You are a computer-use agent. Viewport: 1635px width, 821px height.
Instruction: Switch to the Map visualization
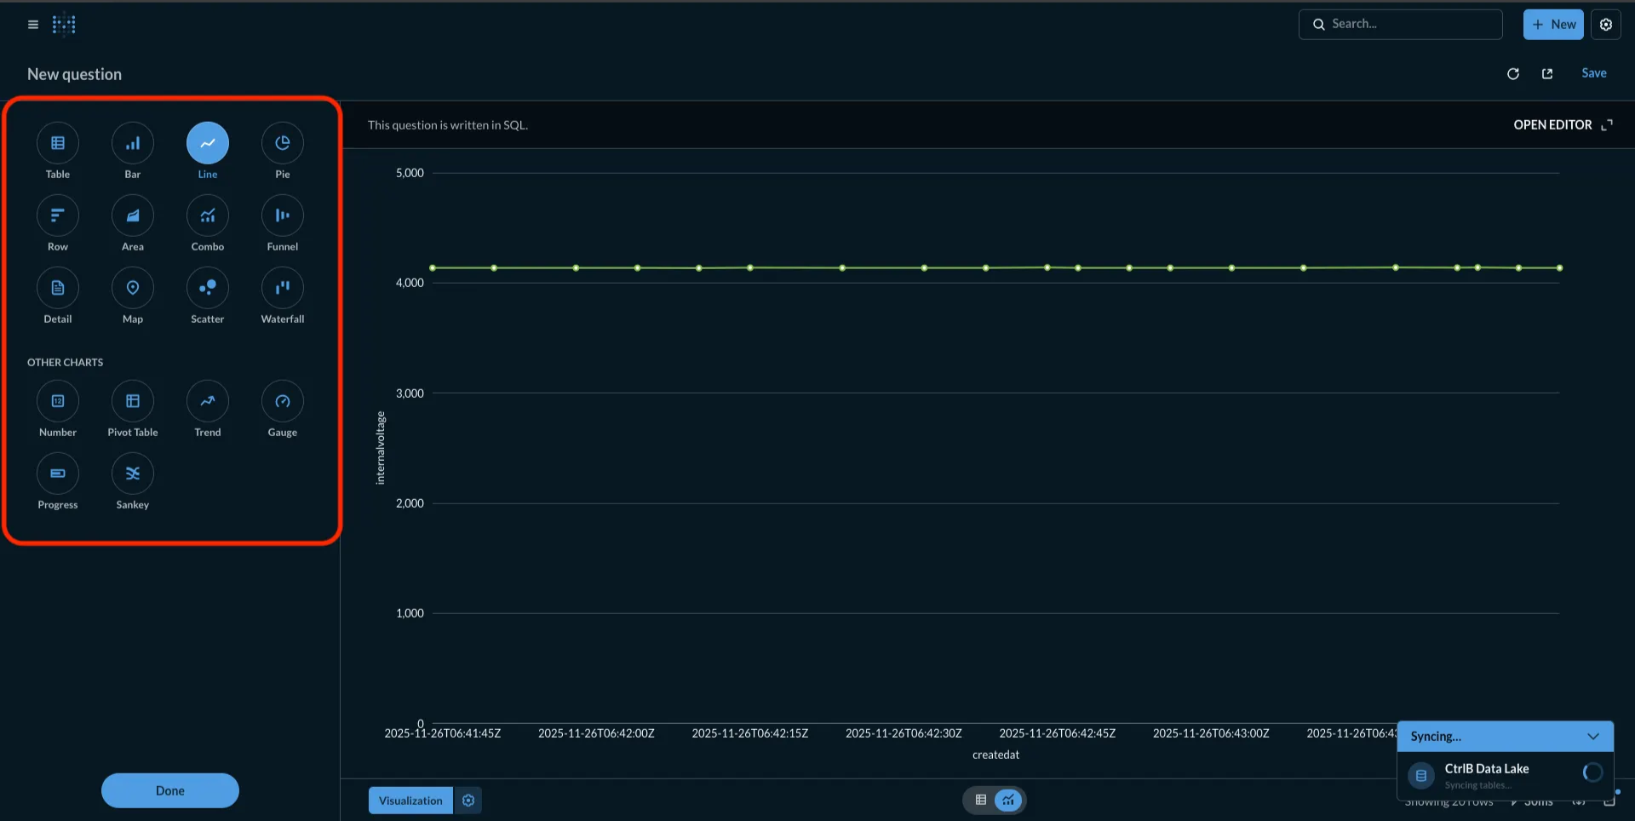tap(132, 295)
